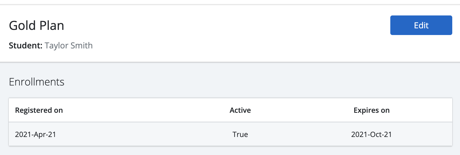Click the word "Registered" in the column header

tap(33, 110)
